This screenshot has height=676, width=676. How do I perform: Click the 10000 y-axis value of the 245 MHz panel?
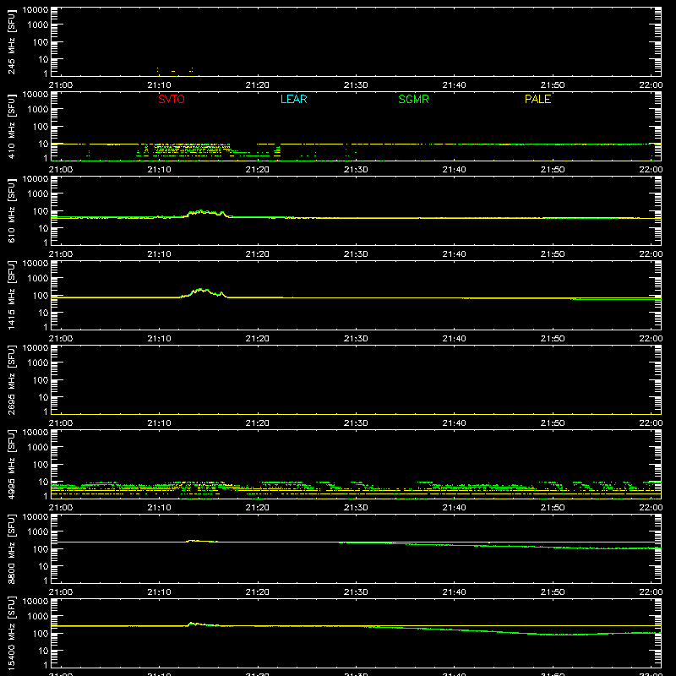point(35,10)
